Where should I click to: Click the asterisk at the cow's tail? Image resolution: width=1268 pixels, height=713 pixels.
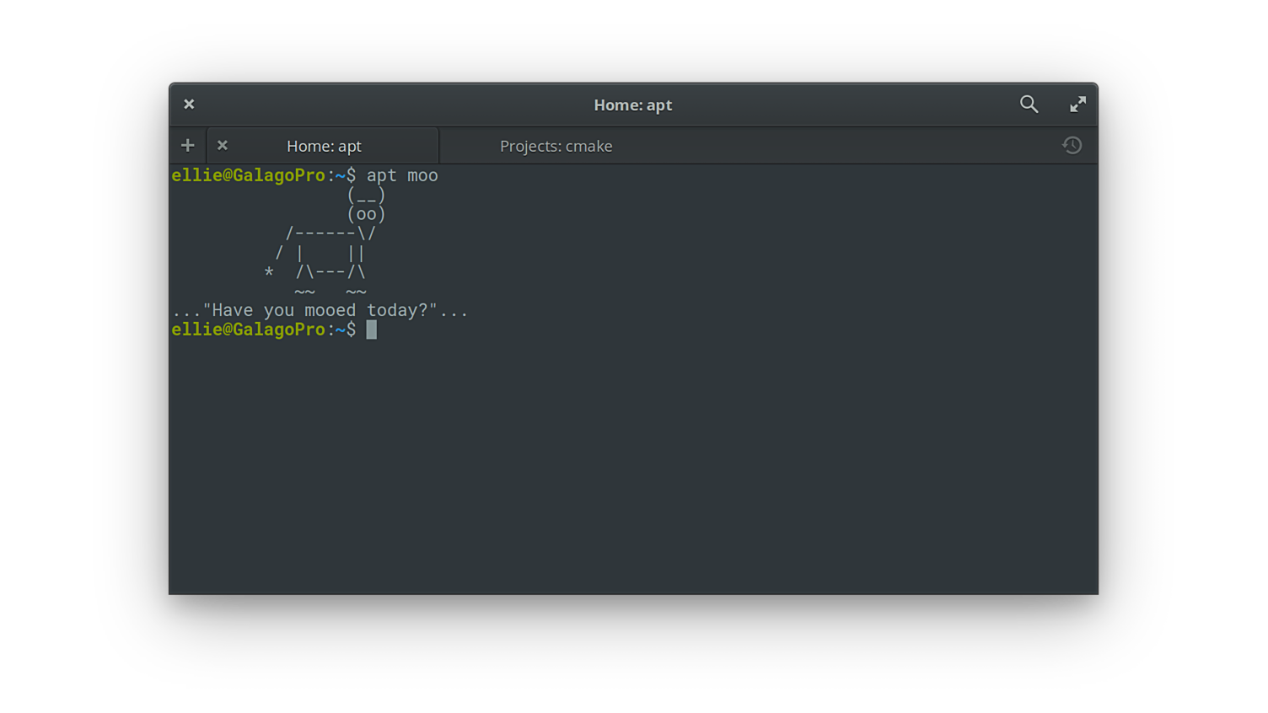[x=269, y=273]
